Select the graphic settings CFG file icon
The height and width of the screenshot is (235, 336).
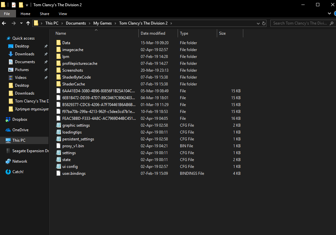(58, 125)
